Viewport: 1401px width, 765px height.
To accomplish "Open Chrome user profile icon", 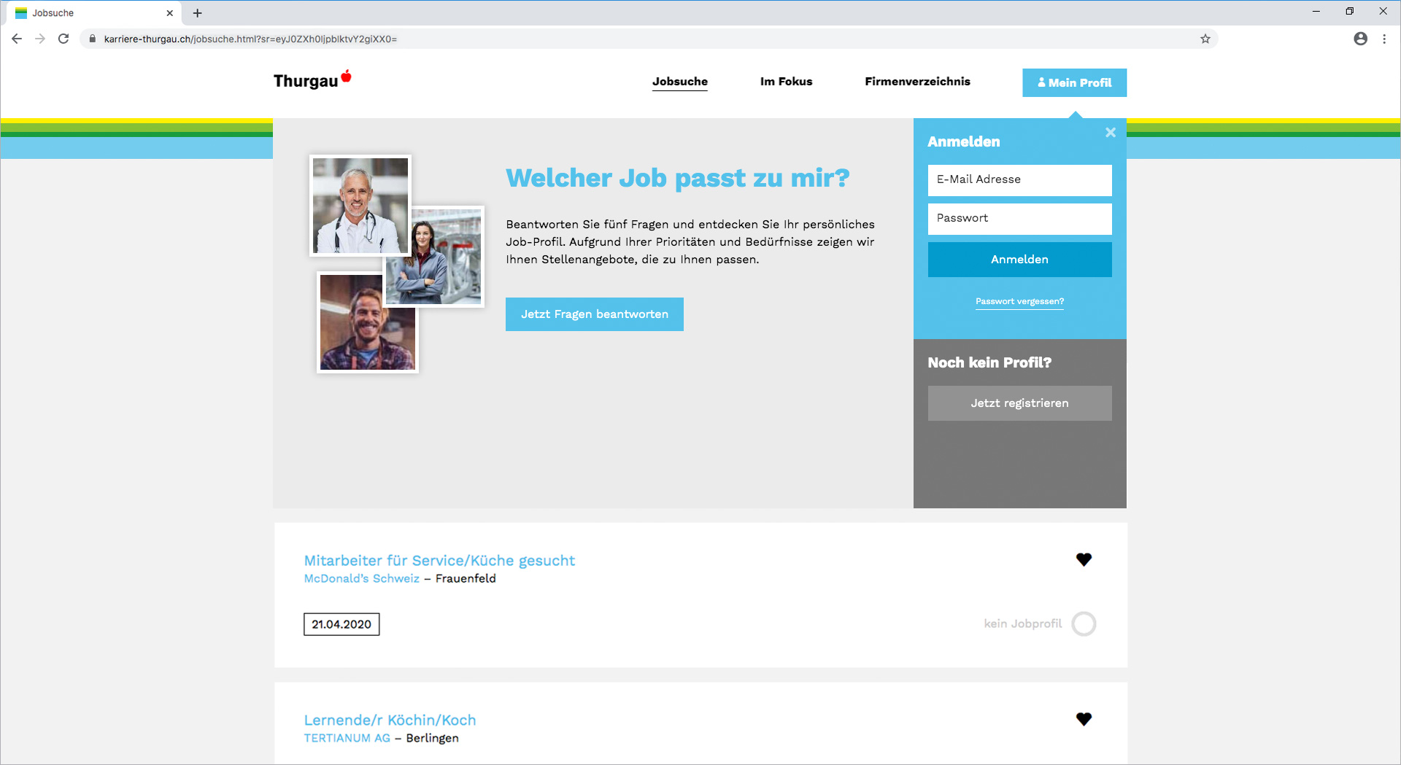I will tap(1360, 39).
